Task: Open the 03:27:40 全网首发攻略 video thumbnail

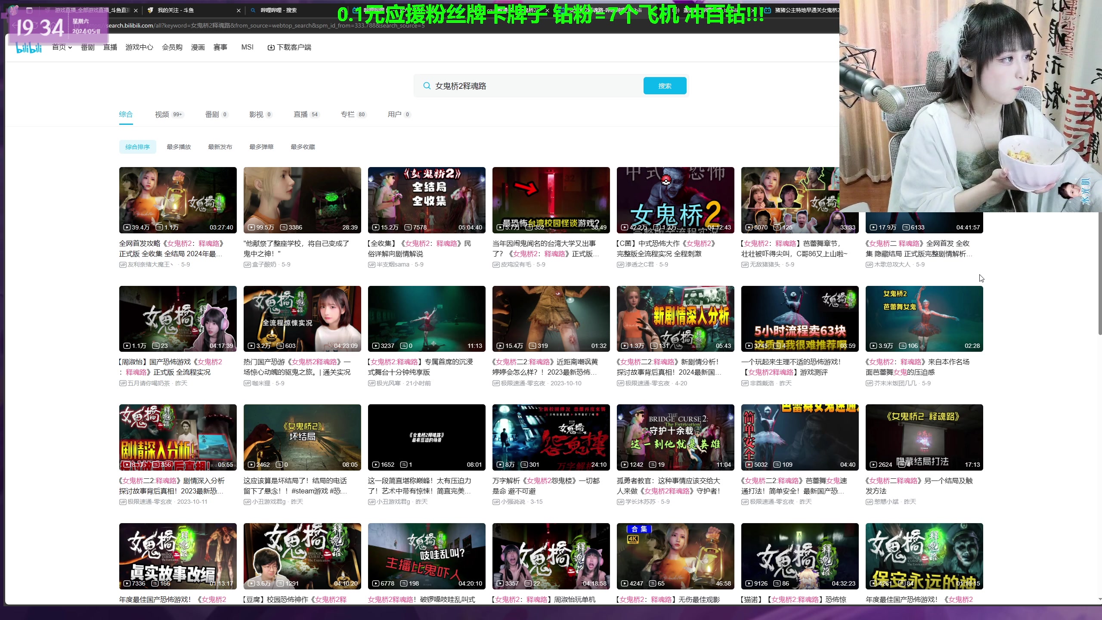Action: [x=178, y=200]
